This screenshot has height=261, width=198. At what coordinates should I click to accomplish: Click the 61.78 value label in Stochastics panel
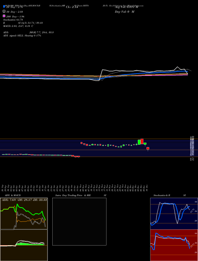192,210
